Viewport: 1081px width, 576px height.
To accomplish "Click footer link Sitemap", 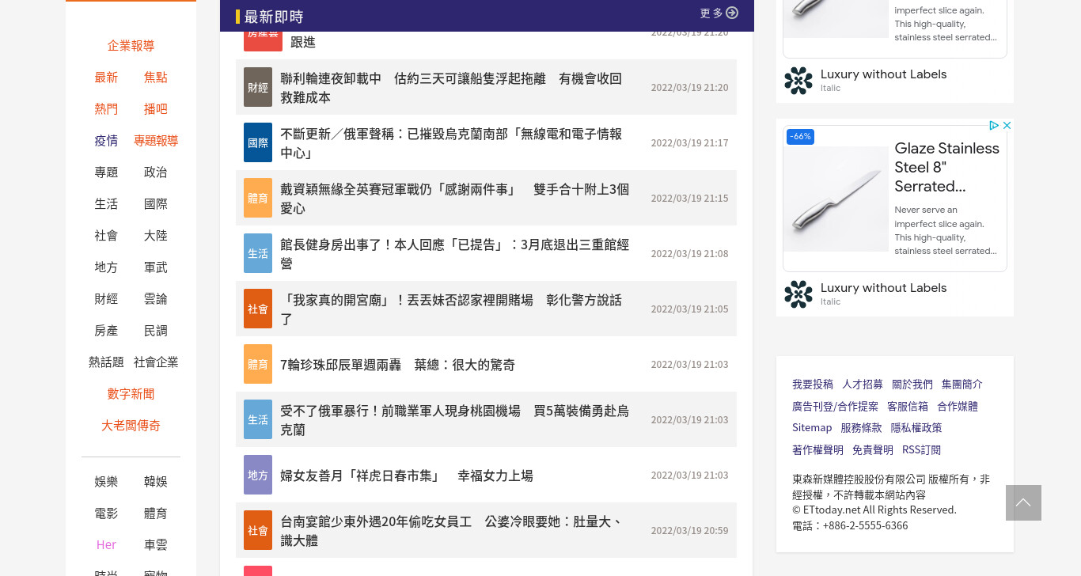I will tap(812, 428).
